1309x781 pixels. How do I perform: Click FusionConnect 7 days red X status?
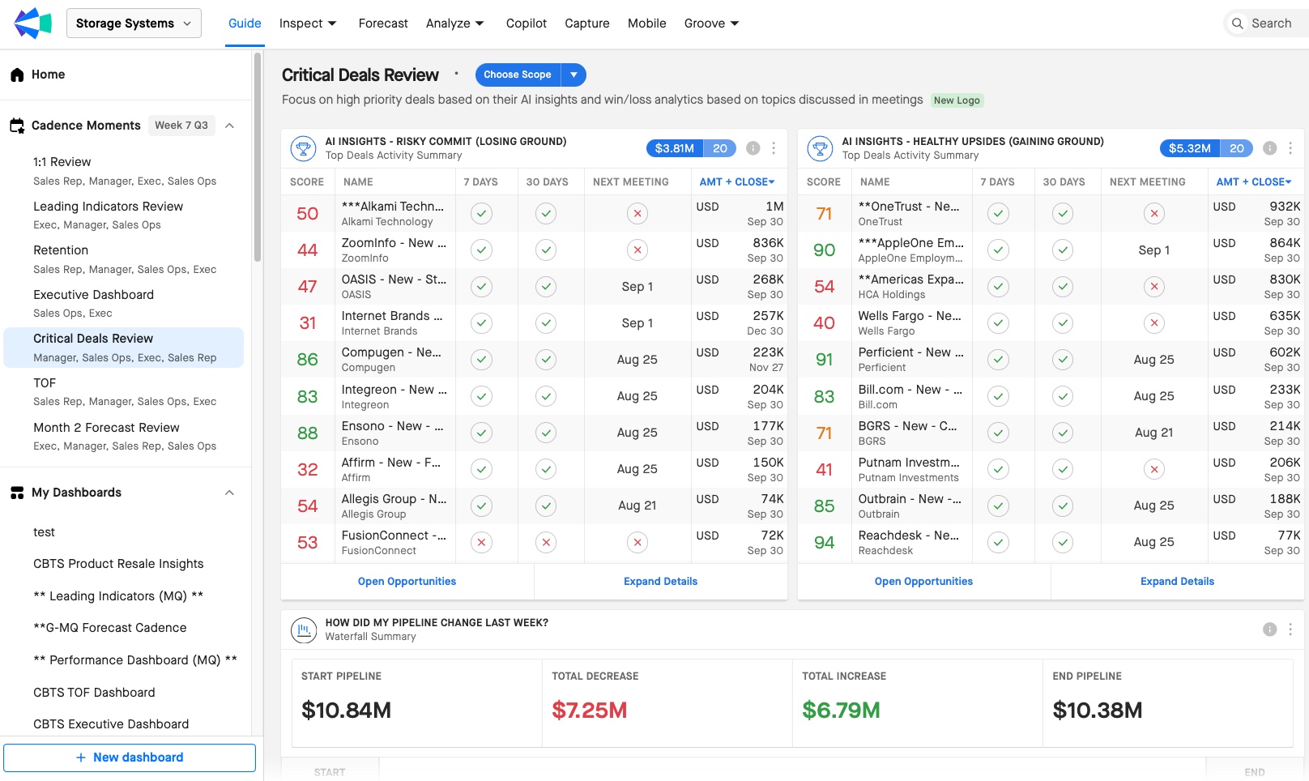pos(482,543)
